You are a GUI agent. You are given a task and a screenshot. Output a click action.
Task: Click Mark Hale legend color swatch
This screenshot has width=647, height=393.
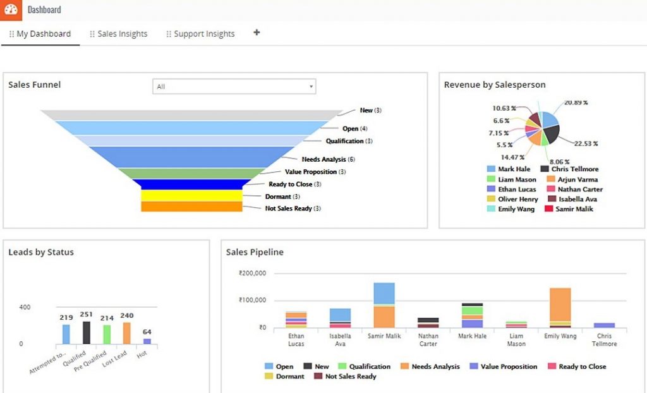click(x=491, y=169)
